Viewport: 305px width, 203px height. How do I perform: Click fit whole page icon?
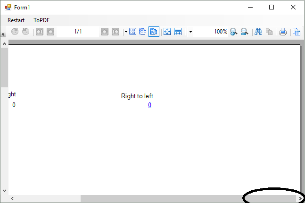(x=167, y=32)
